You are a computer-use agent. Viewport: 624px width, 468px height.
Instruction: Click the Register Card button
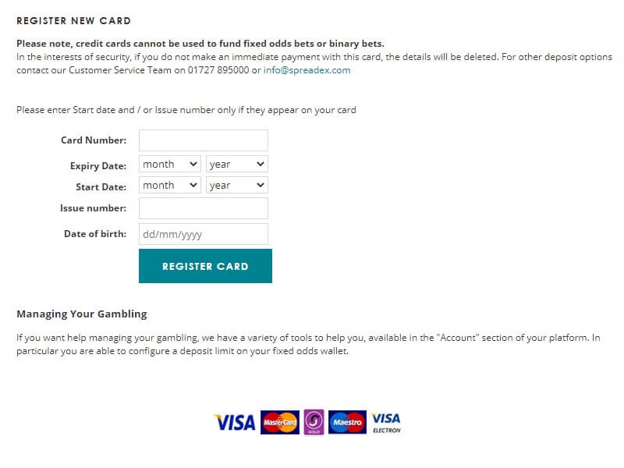click(x=205, y=266)
